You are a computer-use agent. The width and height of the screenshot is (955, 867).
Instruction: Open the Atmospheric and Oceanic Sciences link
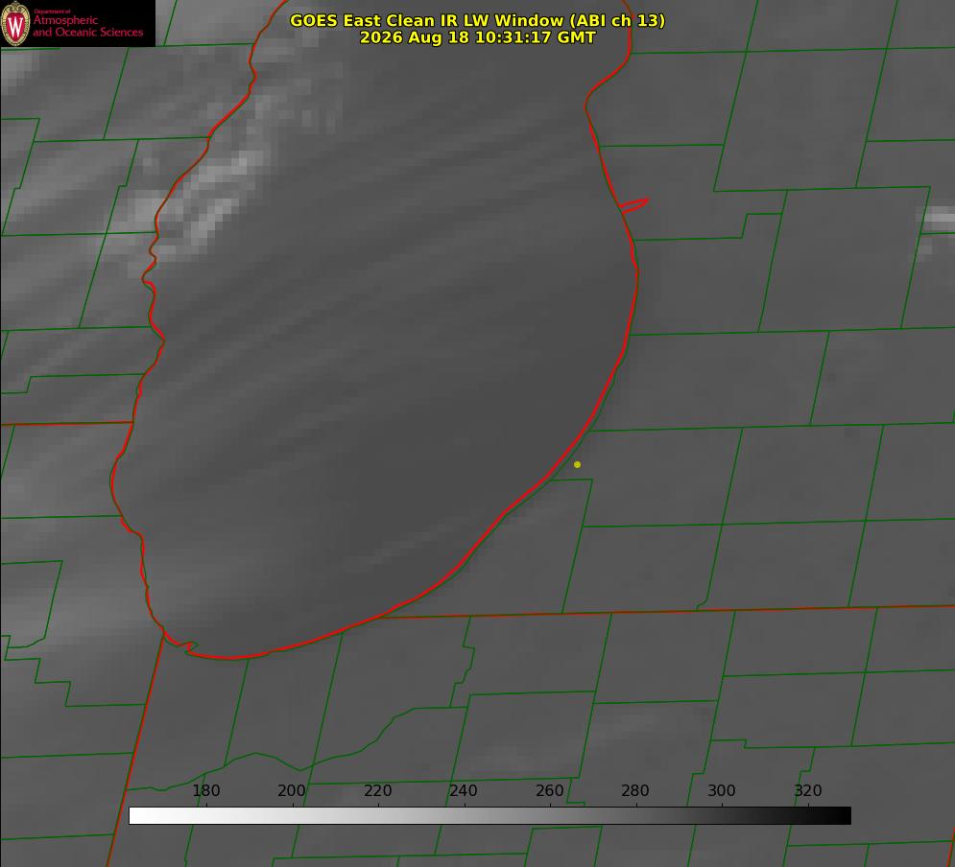pos(87,26)
